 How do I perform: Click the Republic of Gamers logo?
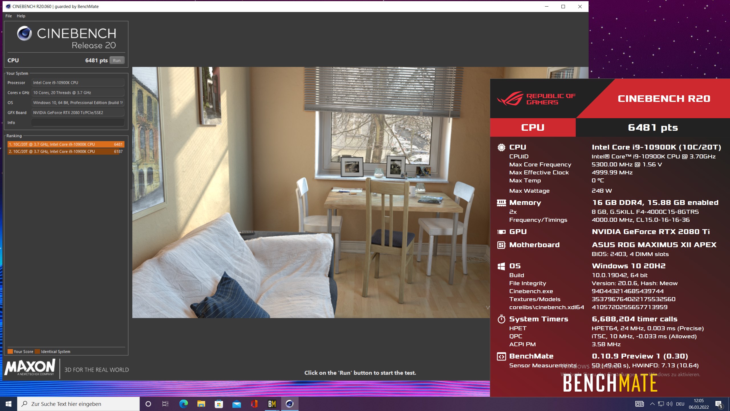click(536, 98)
